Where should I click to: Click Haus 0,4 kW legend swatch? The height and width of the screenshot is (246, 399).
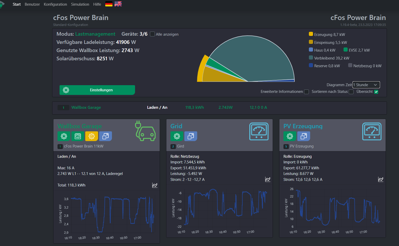click(311, 50)
